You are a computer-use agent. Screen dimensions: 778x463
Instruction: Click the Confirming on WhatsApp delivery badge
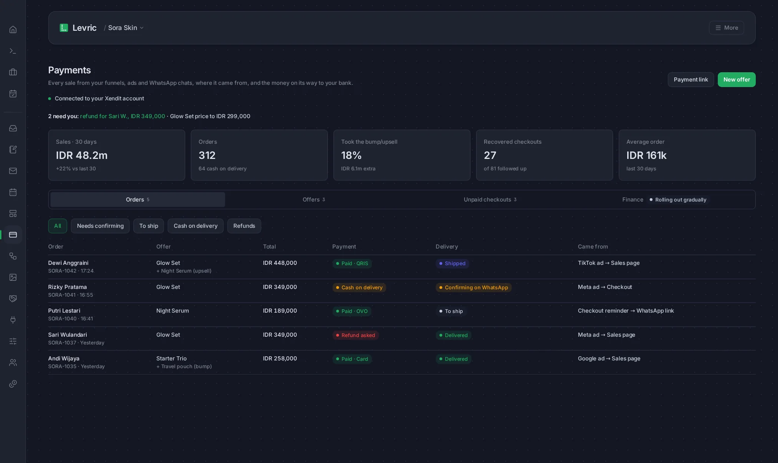(x=473, y=287)
